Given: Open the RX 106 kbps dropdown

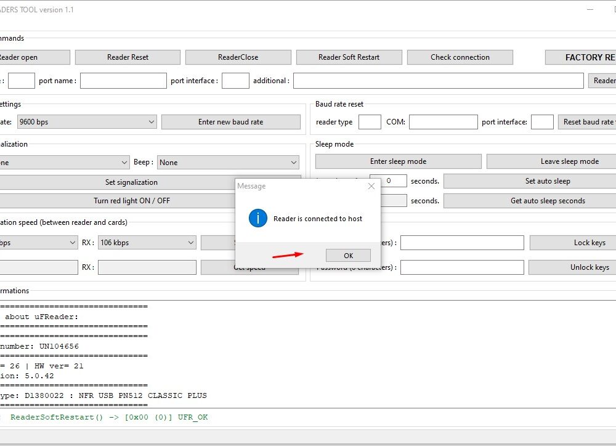Looking at the screenshot, I should tap(147, 243).
